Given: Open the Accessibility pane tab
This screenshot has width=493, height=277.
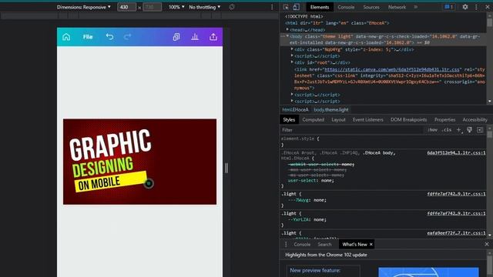Looking at the screenshot, I should point(475,120).
